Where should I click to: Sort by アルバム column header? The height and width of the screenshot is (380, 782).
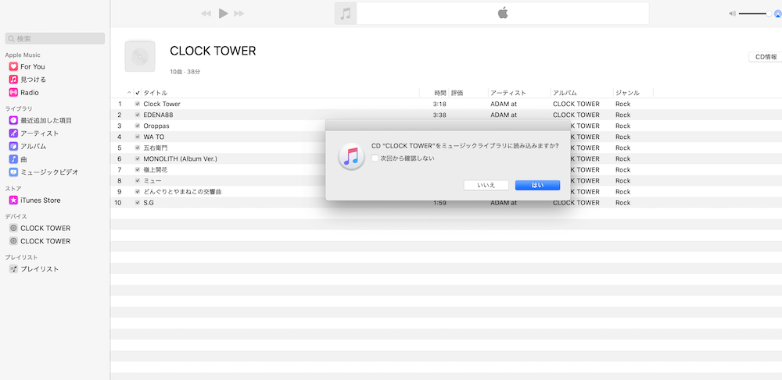click(x=565, y=93)
